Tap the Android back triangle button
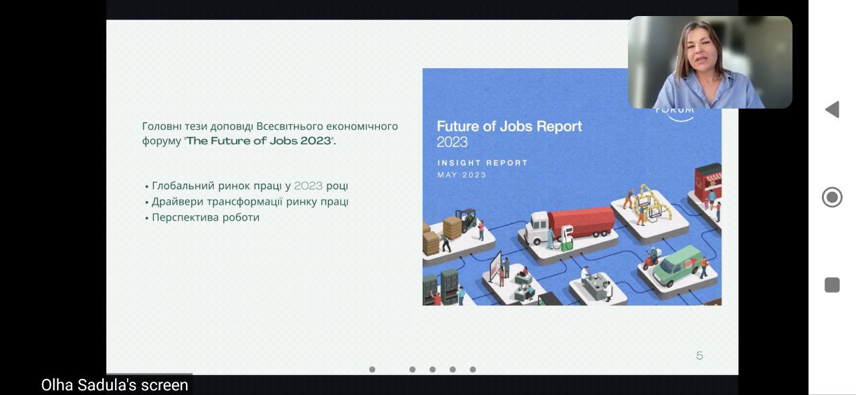This screenshot has height=395, width=856. (x=832, y=110)
